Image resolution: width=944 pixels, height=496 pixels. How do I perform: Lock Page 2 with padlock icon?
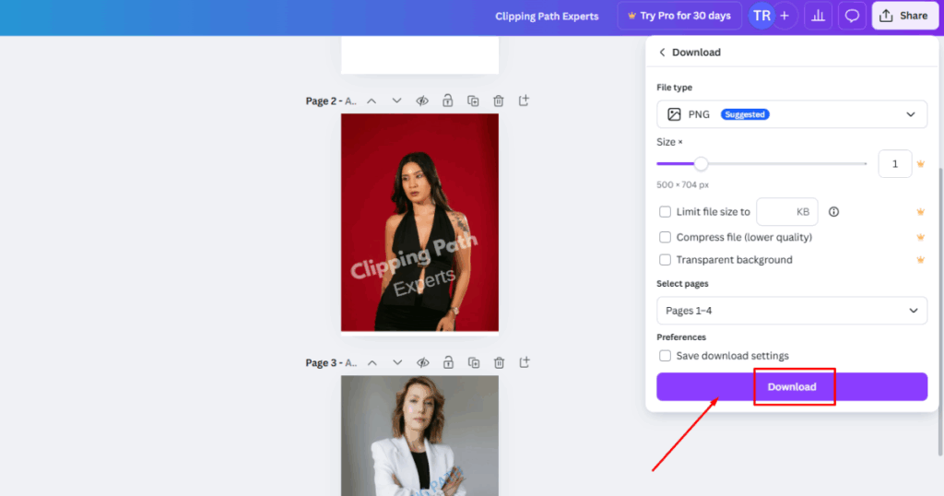click(x=447, y=100)
